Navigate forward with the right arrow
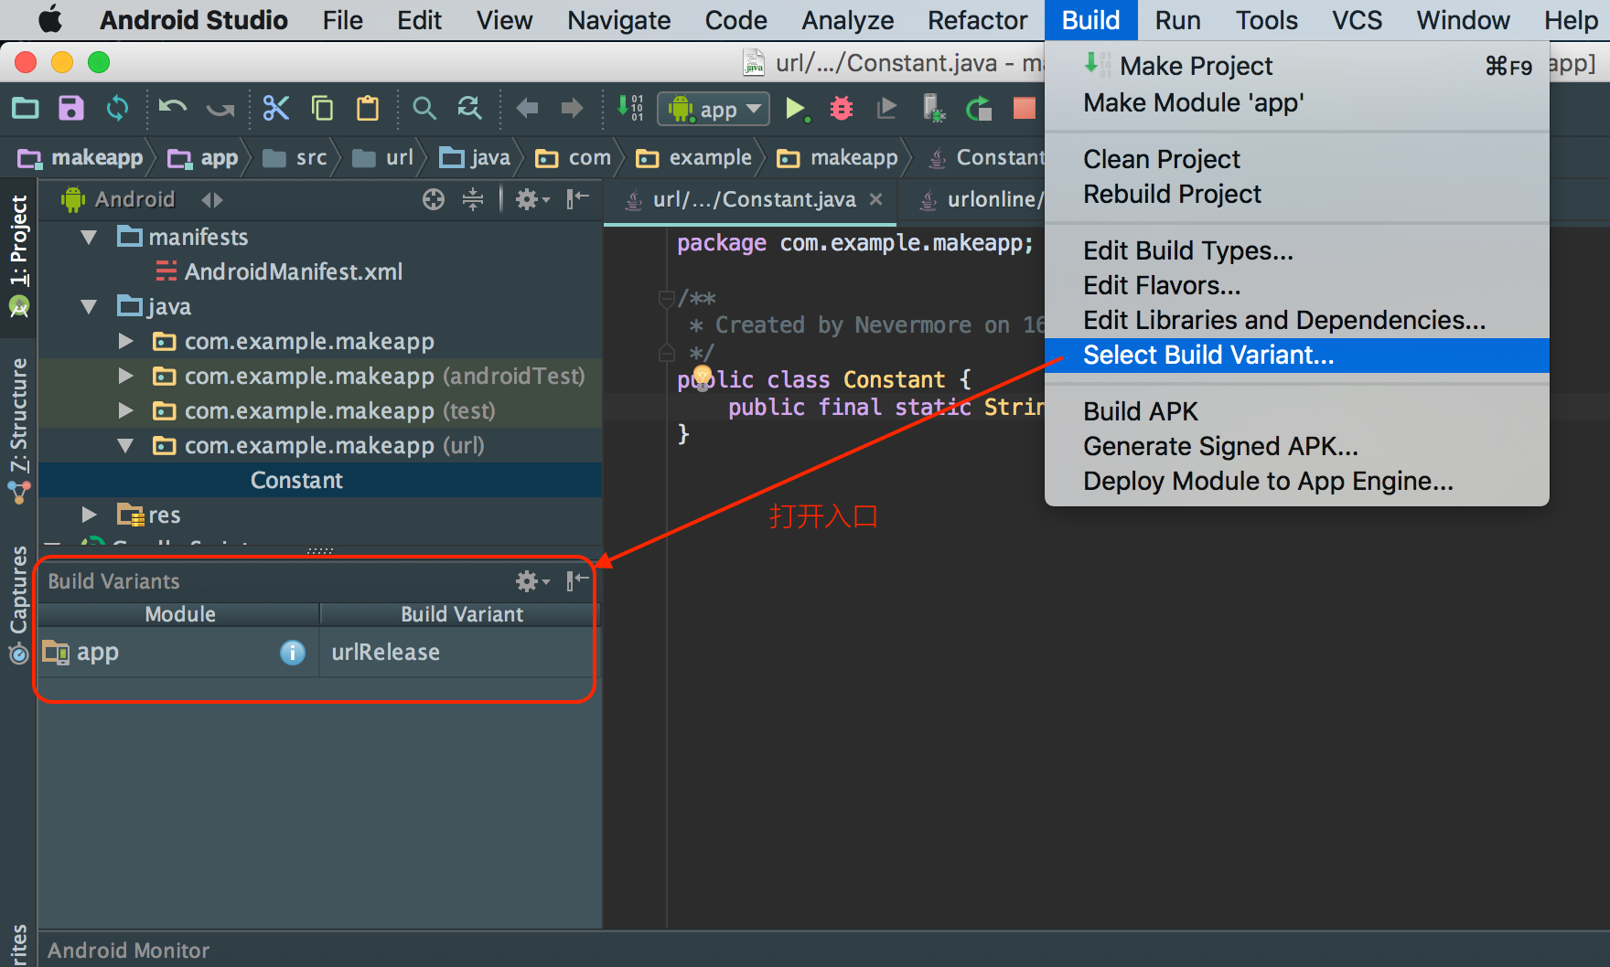The image size is (1610, 967). (572, 109)
